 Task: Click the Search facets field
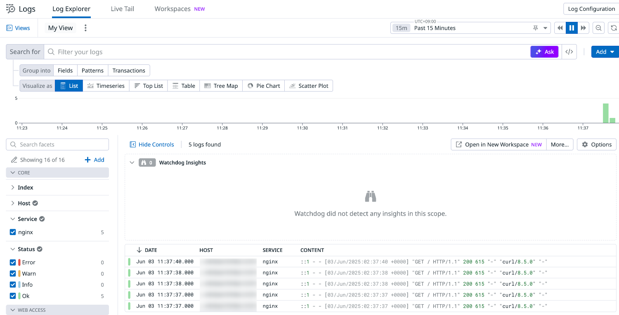click(57, 145)
